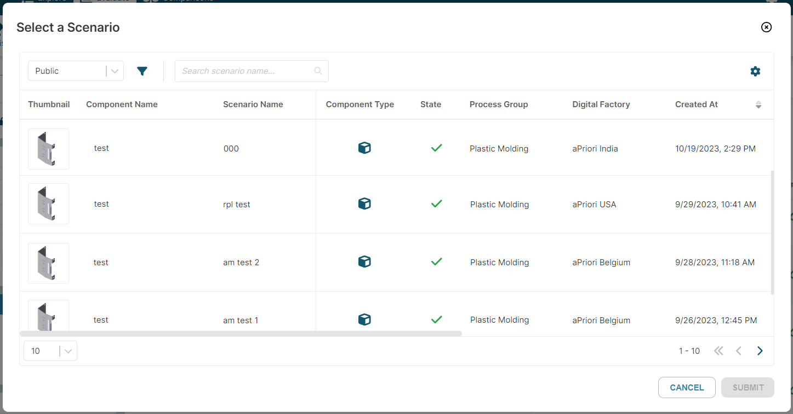Click the vertical table scrollbar
Screen dimensions: 793x414
point(772,232)
